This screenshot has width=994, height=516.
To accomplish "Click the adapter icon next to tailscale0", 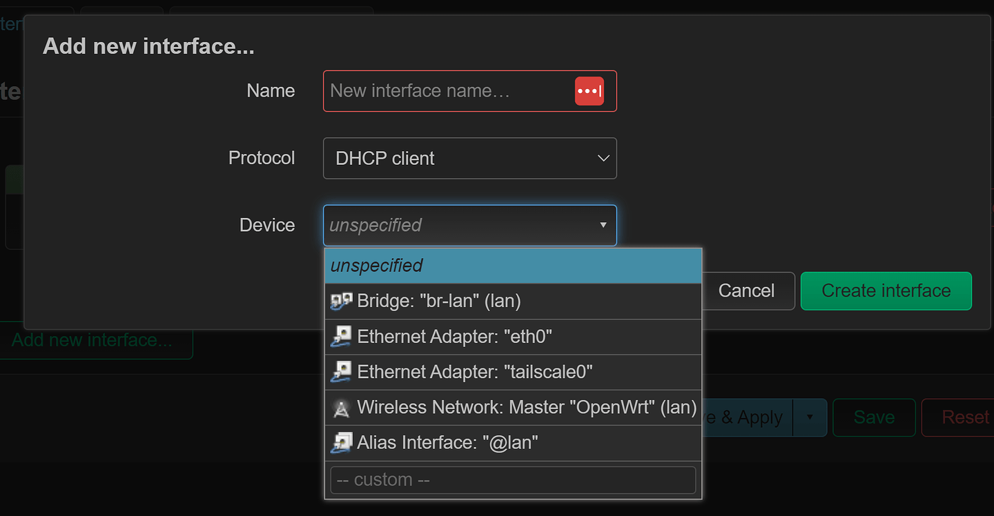I will [342, 373].
